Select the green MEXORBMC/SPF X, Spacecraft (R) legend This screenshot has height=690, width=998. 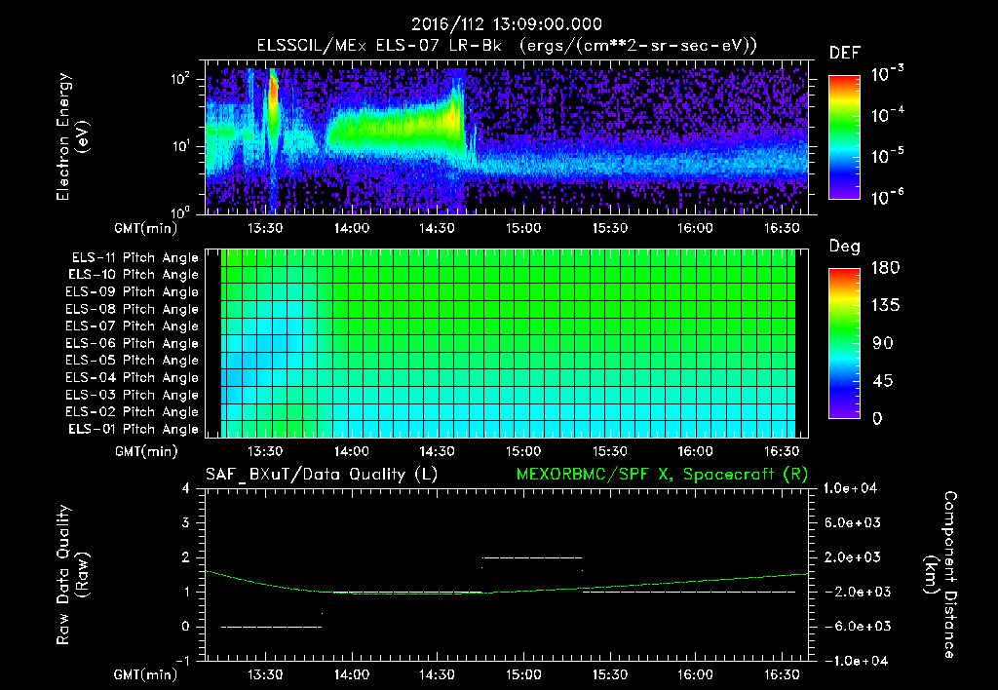[662, 475]
